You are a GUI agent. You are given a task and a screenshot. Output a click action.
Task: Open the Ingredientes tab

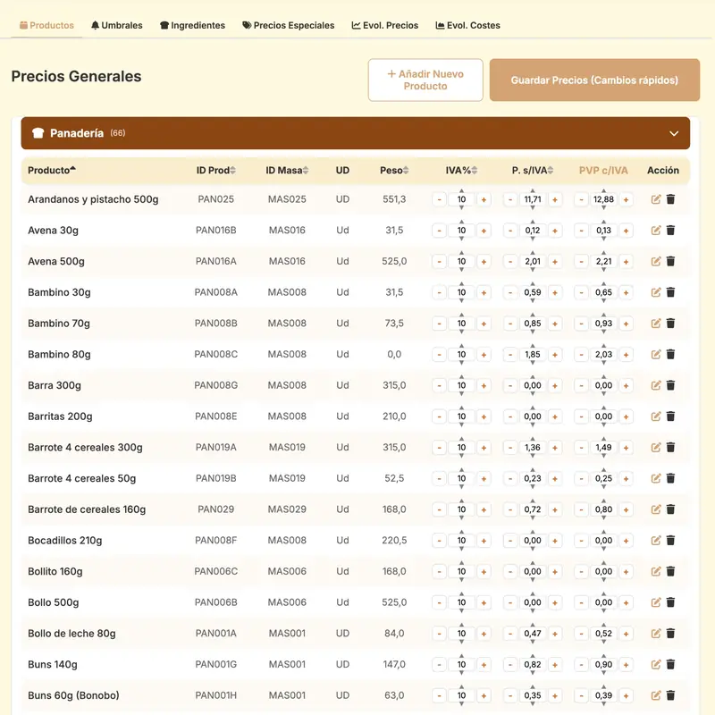(x=192, y=26)
